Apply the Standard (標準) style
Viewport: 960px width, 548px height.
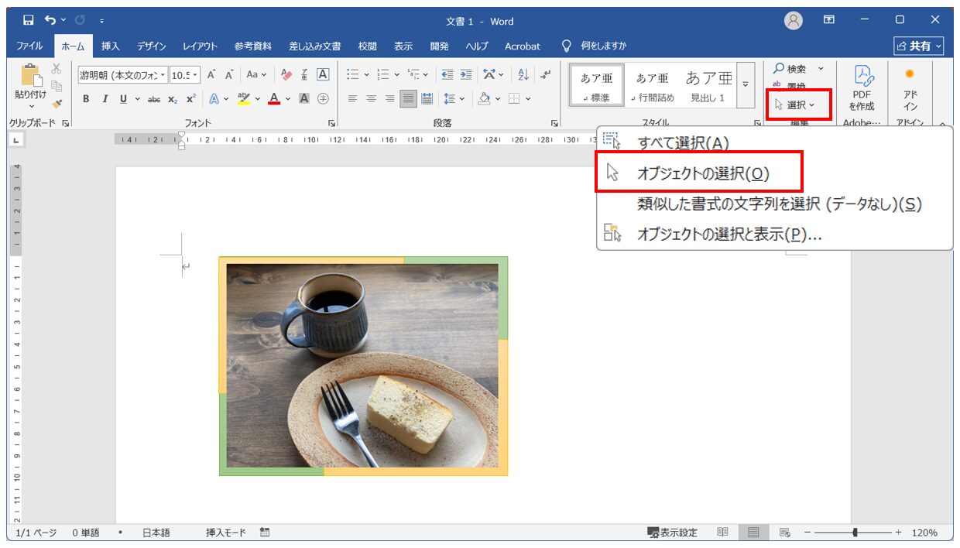click(x=596, y=84)
